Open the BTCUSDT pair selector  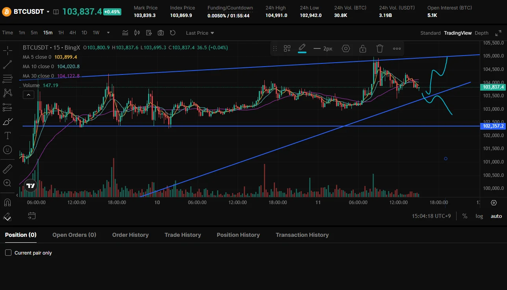click(x=32, y=11)
